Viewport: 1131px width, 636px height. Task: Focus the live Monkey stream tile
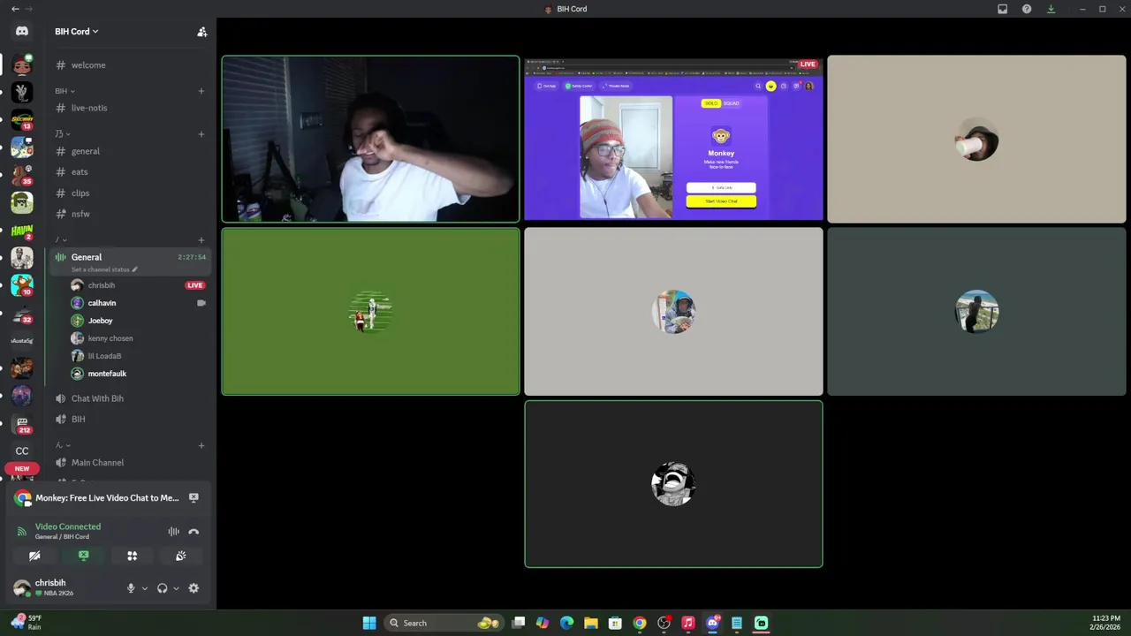pos(673,139)
